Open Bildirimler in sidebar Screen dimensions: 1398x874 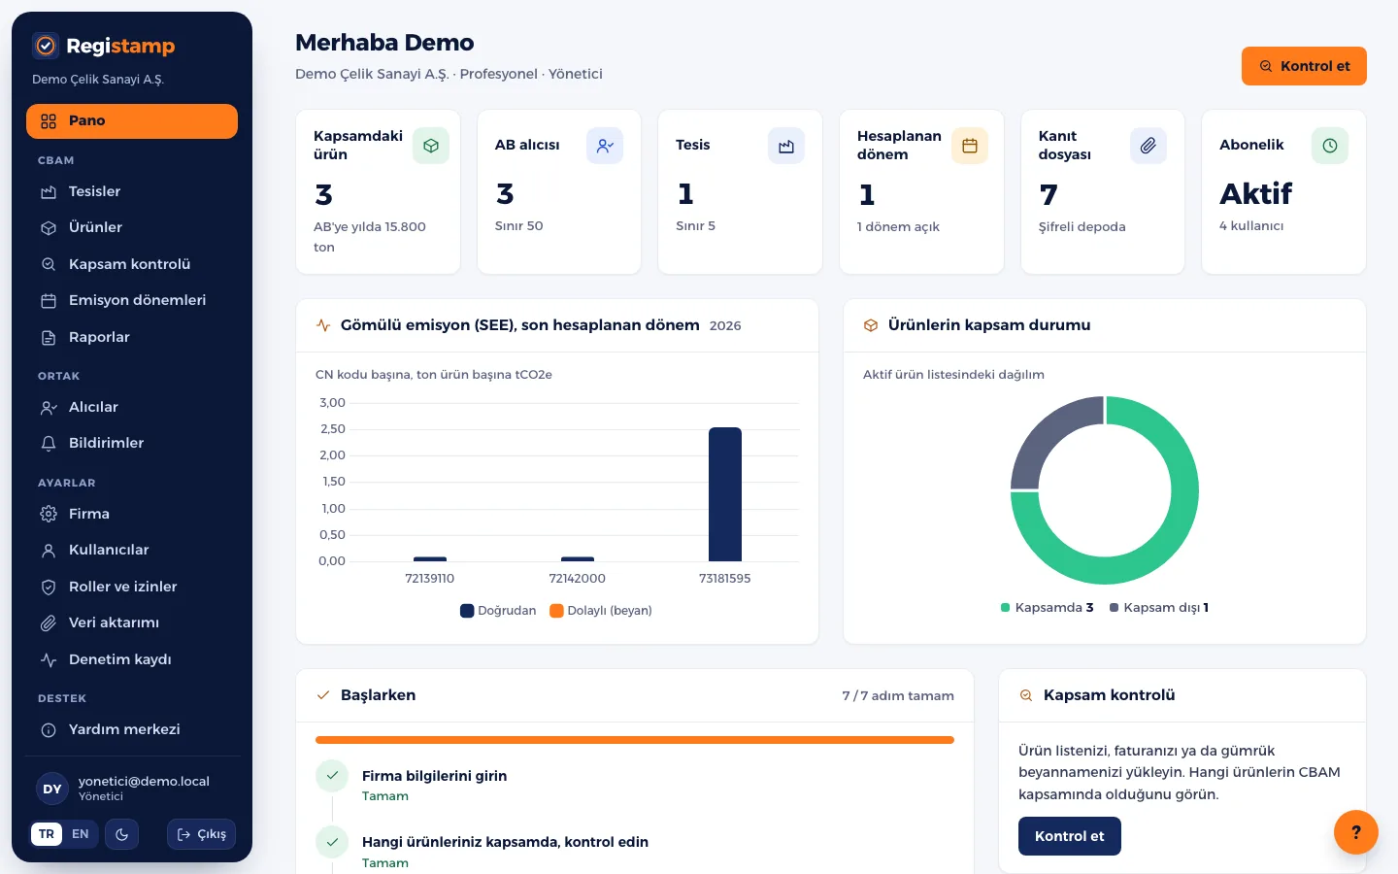[132, 444]
